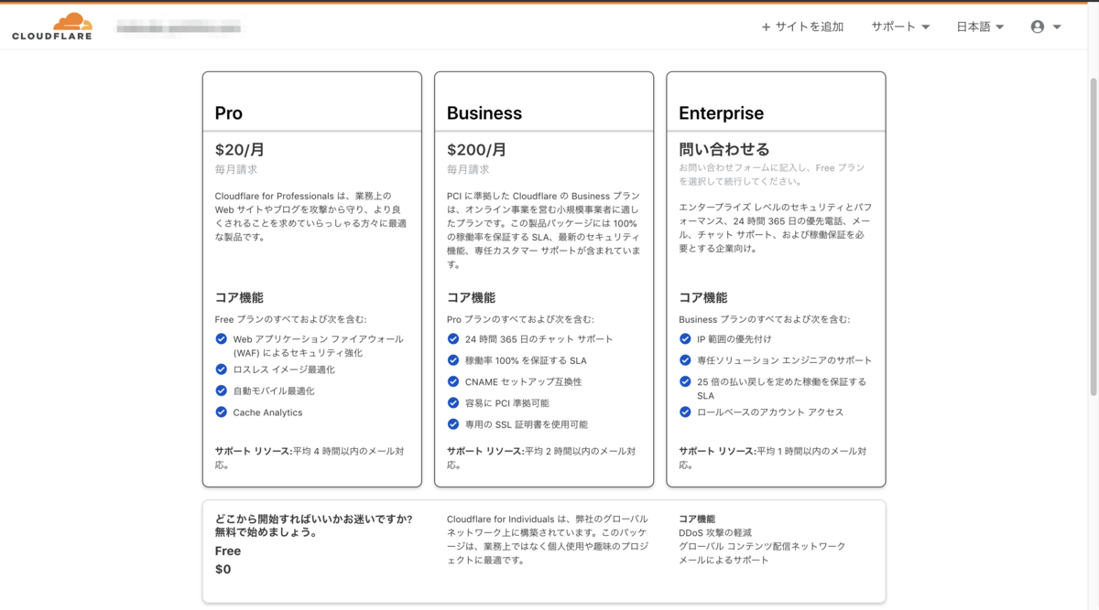1099x610 pixels.
Task: Click checkmark icon beside ロスレス イメージ最適化
Action: click(x=221, y=369)
